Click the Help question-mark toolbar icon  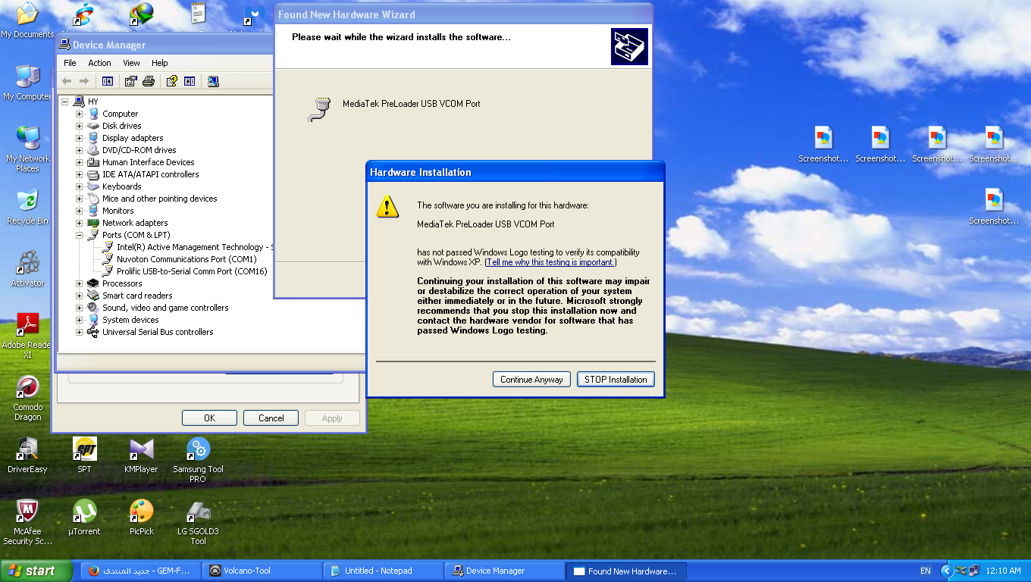[x=172, y=81]
